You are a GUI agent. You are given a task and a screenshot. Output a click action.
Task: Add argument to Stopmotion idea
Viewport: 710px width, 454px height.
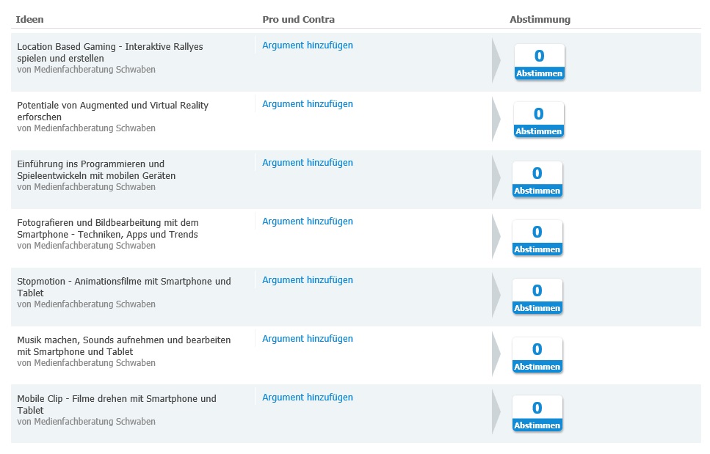pos(308,280)
